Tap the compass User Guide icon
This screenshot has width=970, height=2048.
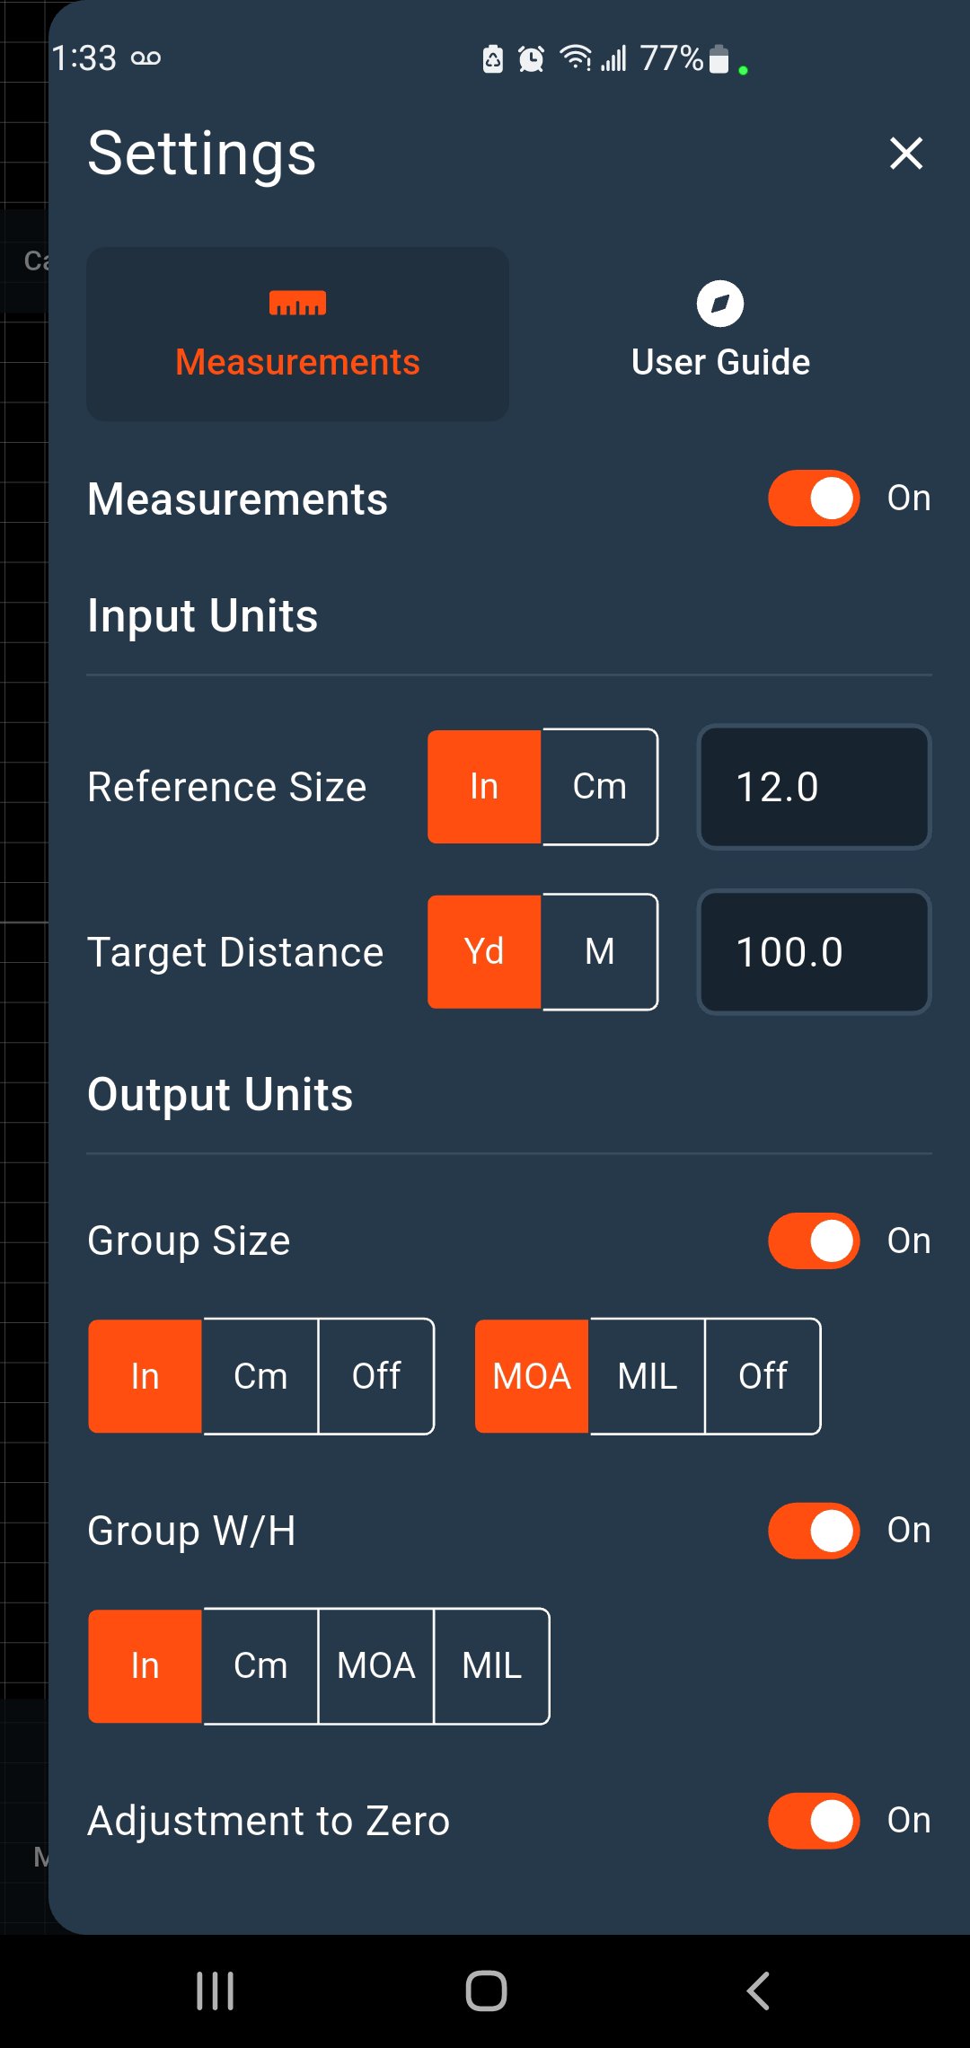(720, 304)
